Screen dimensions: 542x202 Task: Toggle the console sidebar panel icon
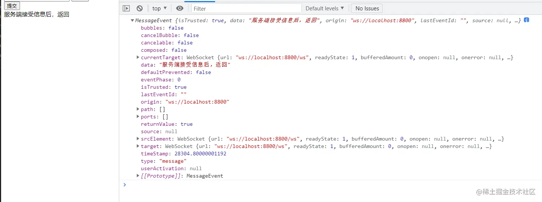point(126,8)
